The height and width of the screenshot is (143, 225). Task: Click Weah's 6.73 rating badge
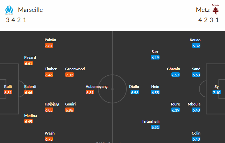click(49, 139)
